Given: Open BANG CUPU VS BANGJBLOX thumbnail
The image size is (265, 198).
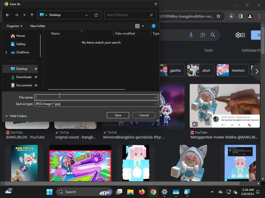Looking at the screenshot, I should click(24, 163).
